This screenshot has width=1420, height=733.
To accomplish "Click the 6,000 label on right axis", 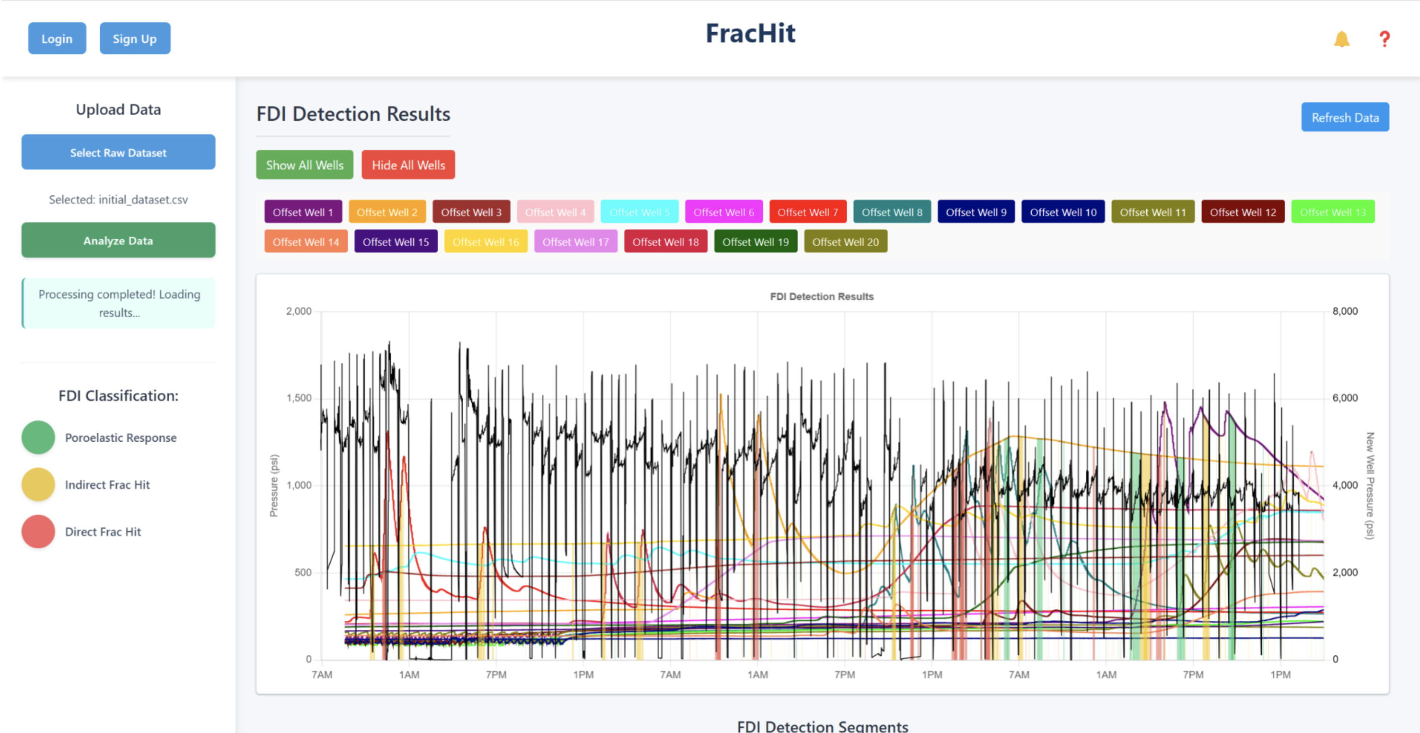I will point(1345,398).
